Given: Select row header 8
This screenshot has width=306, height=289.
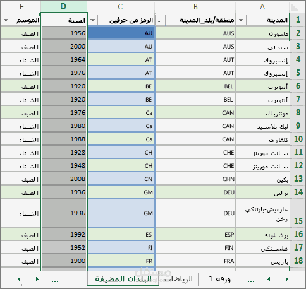Looking at the screenshot, I should pos(298,112).
